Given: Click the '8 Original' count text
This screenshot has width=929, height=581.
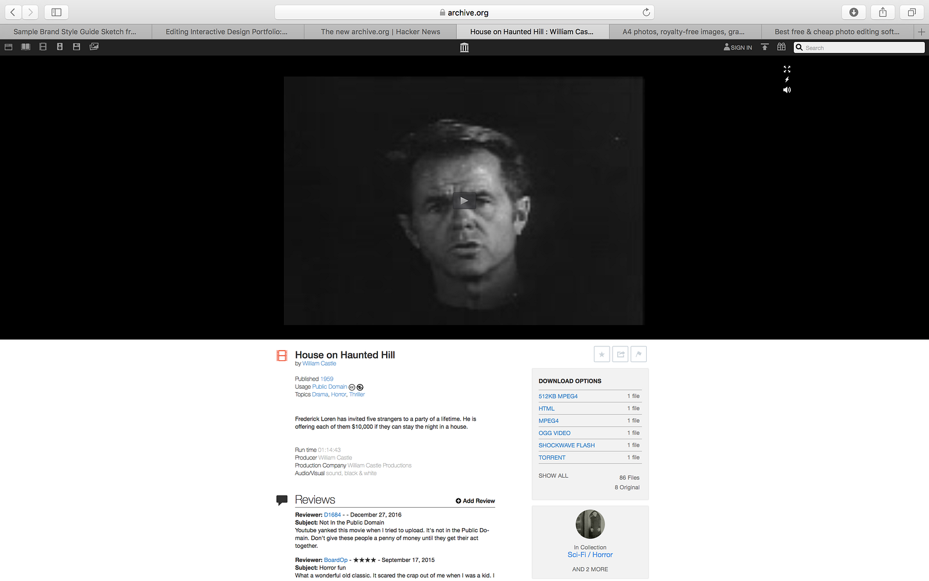Looking at the screenshot, I should click(627, 487).
